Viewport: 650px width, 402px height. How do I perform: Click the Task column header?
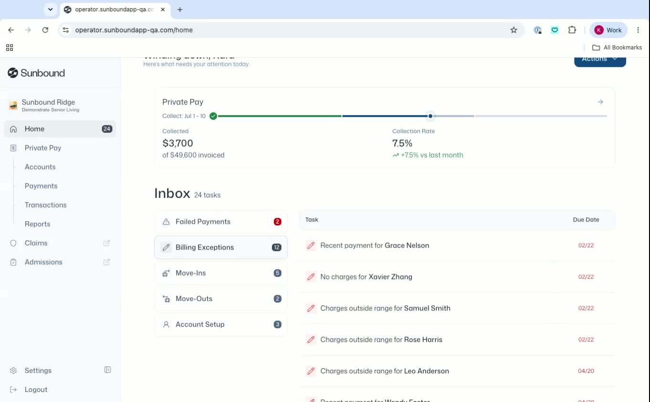pos(312,220)
